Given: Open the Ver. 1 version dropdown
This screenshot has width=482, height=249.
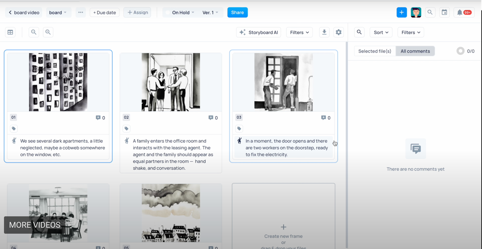Looking at the screenshot, I should [x=210, y=13].
